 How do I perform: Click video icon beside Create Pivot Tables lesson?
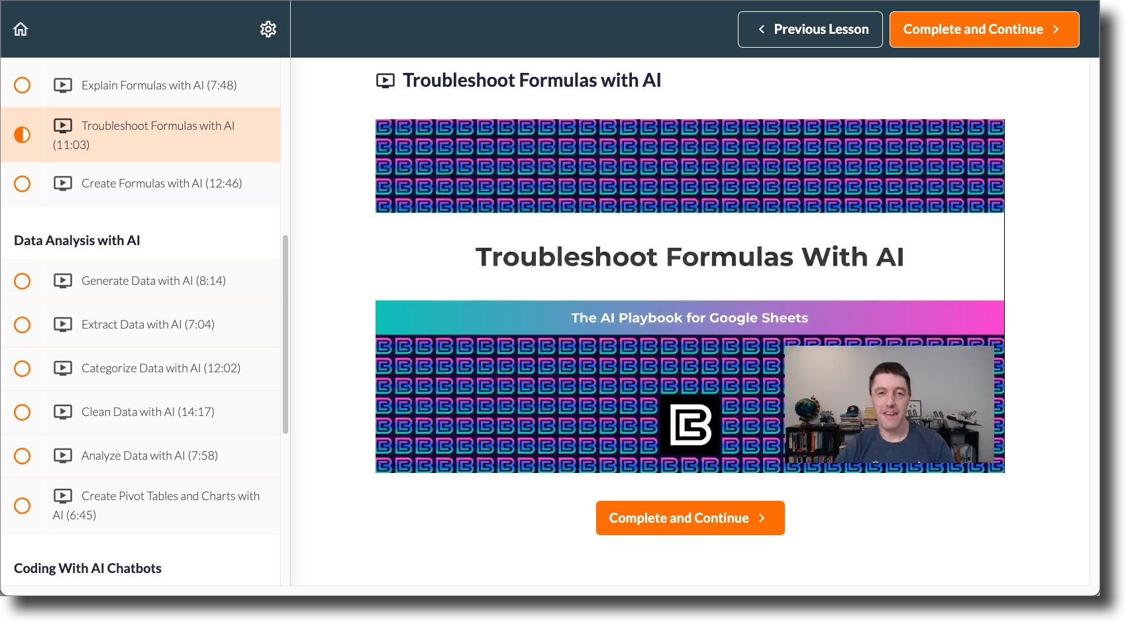[63, 496]
